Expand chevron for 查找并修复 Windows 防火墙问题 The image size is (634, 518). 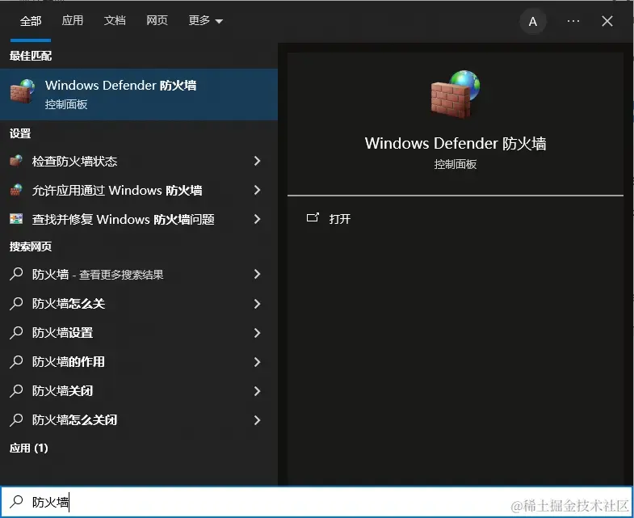[257, 219]
